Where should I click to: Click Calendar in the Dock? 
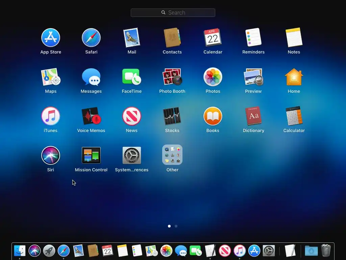(x=107, y=251)
